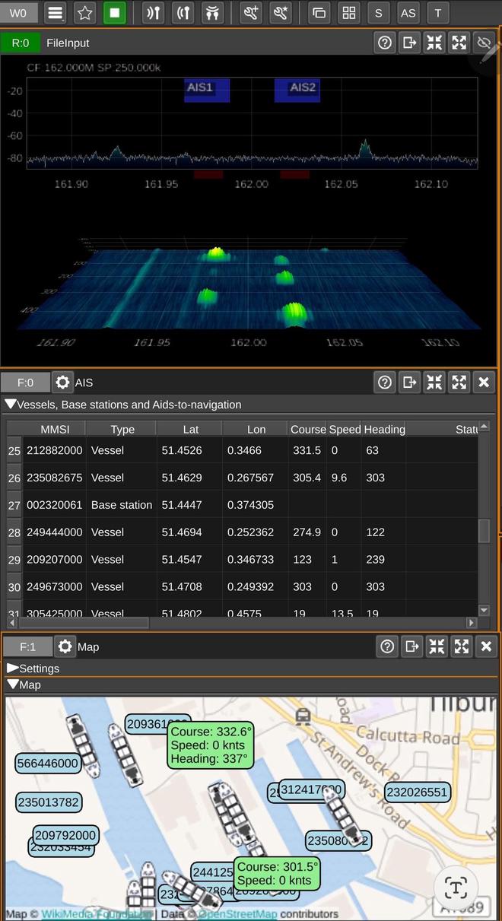The width and height of the screenshot is (502, 921).
Task: Add feature wrench-star icon
Action: (x=281, y=13)
